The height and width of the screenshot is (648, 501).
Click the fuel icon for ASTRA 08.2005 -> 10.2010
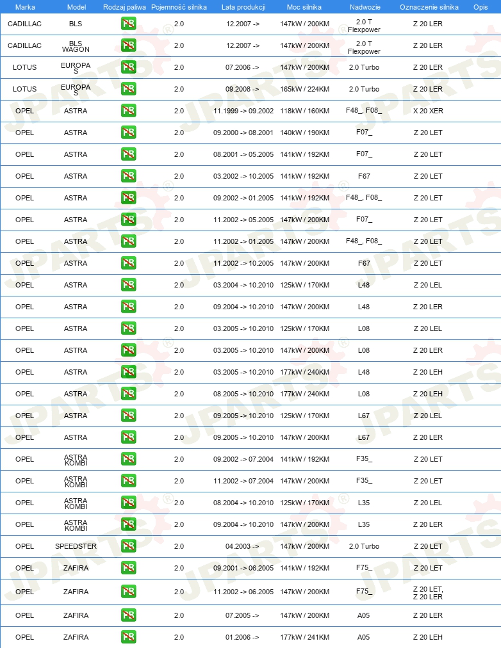129,393
